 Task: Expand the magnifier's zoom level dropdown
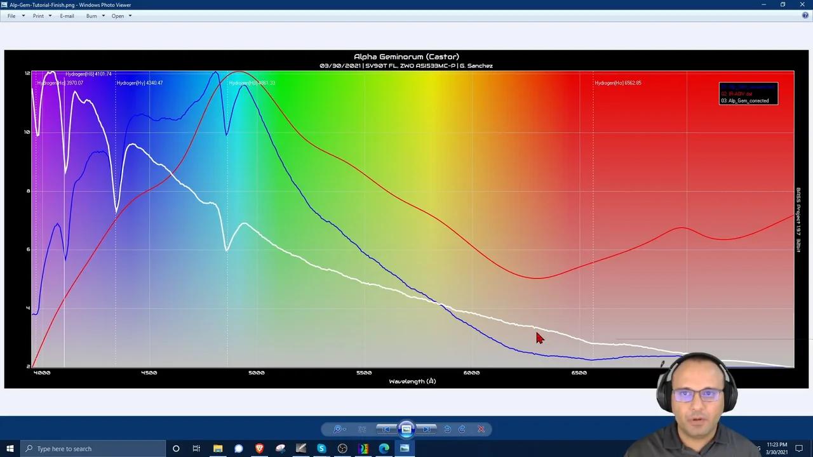pos(345,429)
